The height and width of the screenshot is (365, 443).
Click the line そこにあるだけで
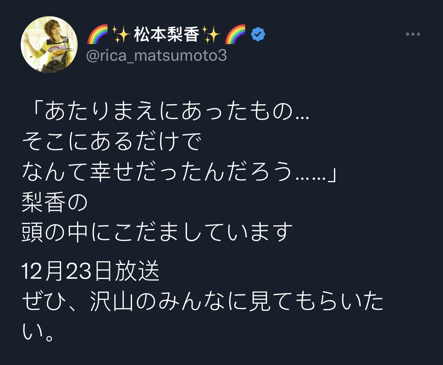pyautogui.click(x=111, y=141)
